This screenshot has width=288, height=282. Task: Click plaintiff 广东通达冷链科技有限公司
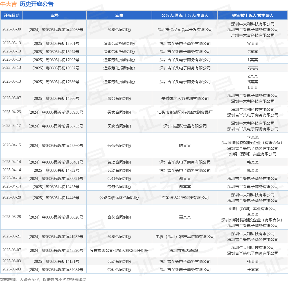[185, 198]
